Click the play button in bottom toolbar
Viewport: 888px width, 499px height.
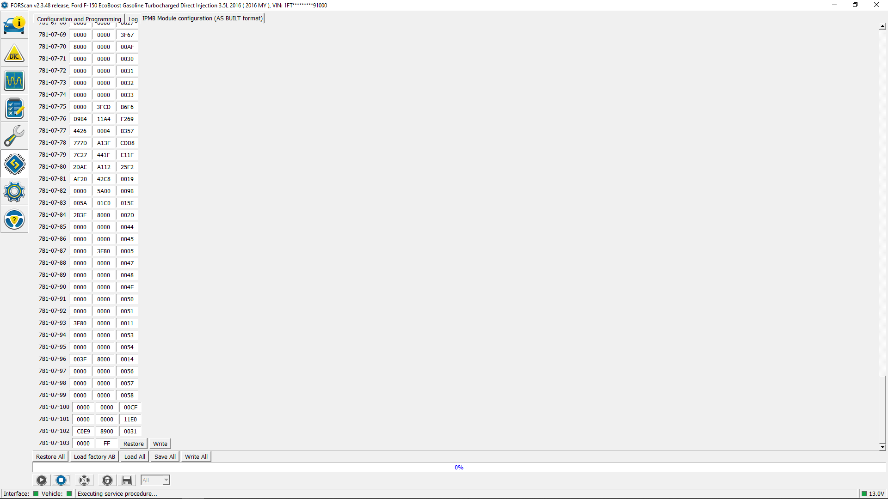tap(42, 480)
